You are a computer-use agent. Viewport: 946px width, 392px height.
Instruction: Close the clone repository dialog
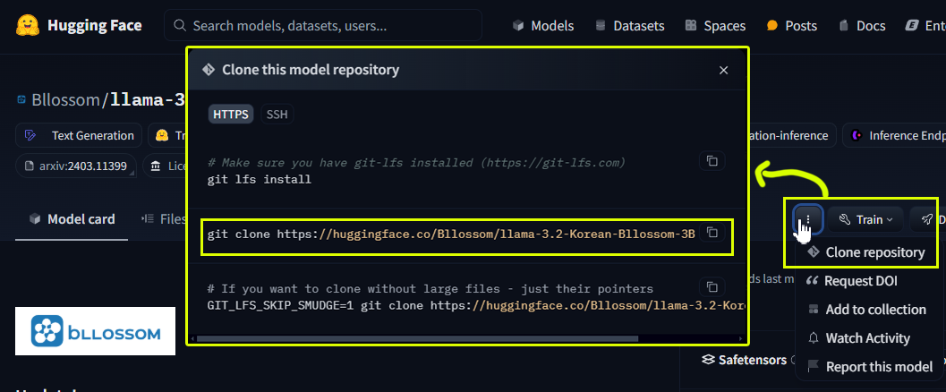(x=723, y=70)
